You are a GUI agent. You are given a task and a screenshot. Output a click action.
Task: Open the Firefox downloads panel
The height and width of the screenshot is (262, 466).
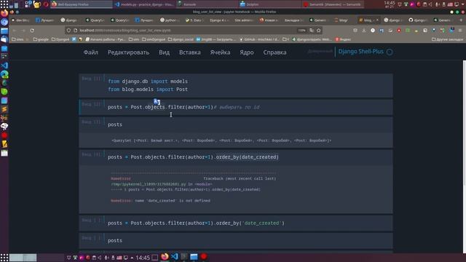coord(364,31)
